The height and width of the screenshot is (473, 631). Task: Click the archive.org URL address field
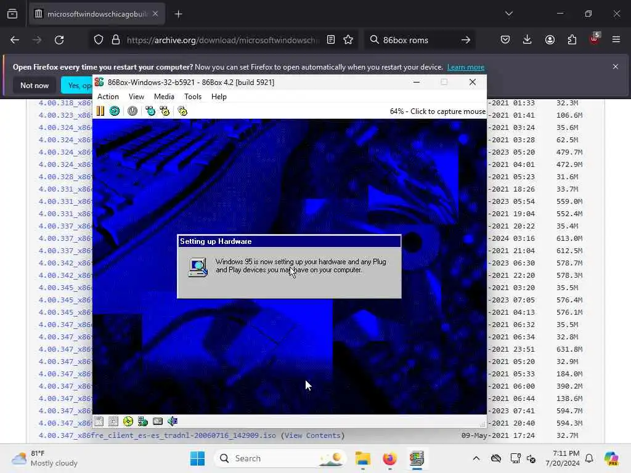(x=223, y=40)
